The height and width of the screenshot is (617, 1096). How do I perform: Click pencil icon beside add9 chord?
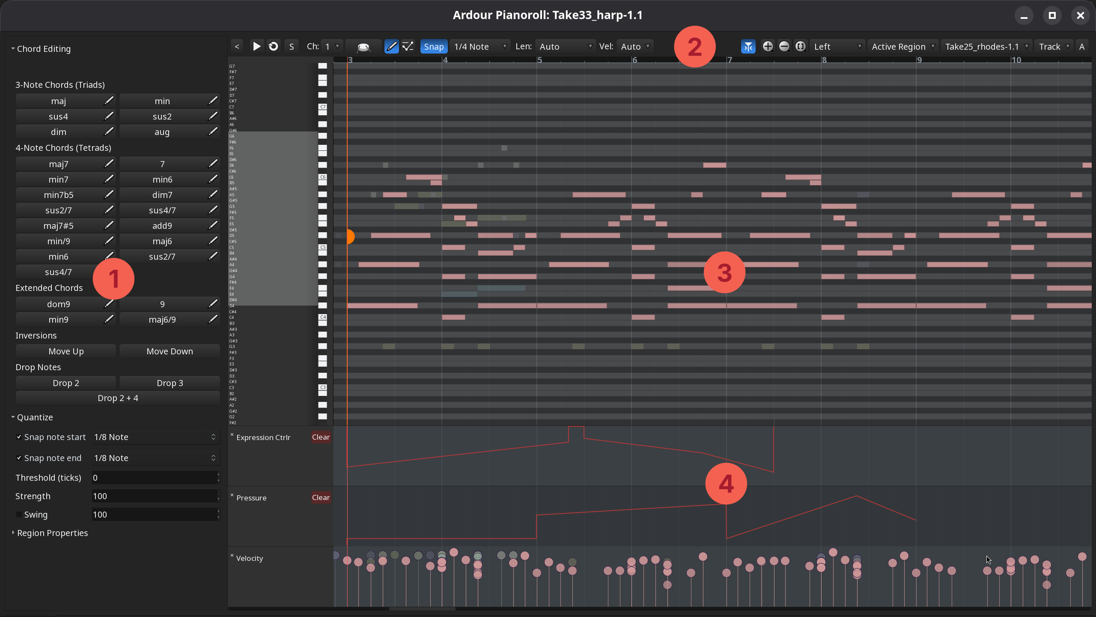(213, 225)
